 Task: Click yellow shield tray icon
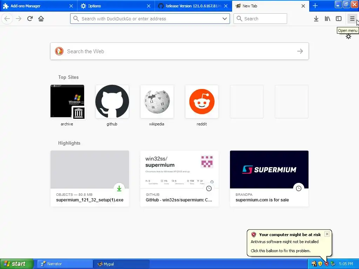[x=320, y=264]
